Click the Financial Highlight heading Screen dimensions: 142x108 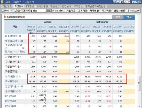tap(15, 17)
